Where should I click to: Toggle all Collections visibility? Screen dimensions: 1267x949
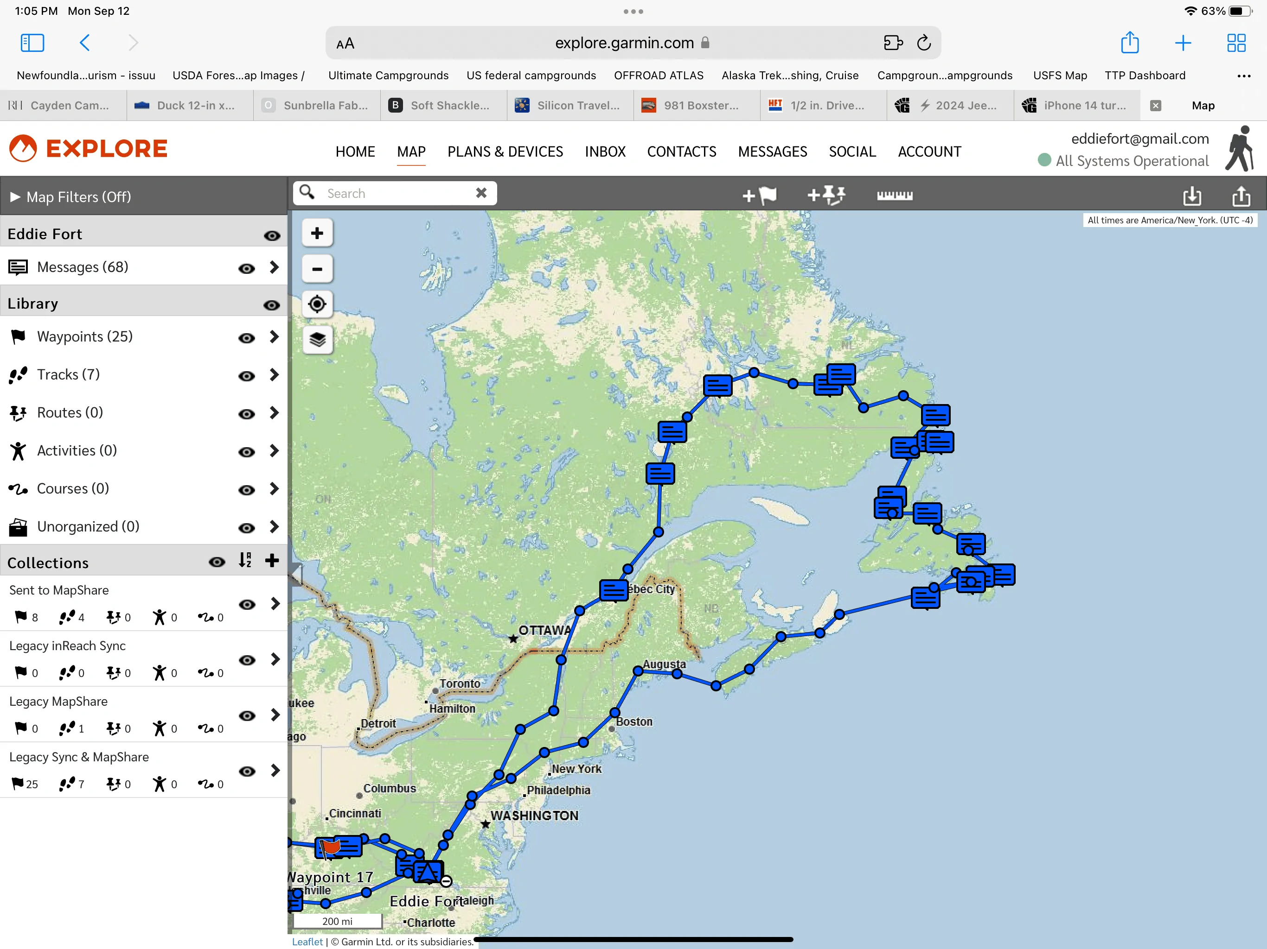(x=217, y=562)
